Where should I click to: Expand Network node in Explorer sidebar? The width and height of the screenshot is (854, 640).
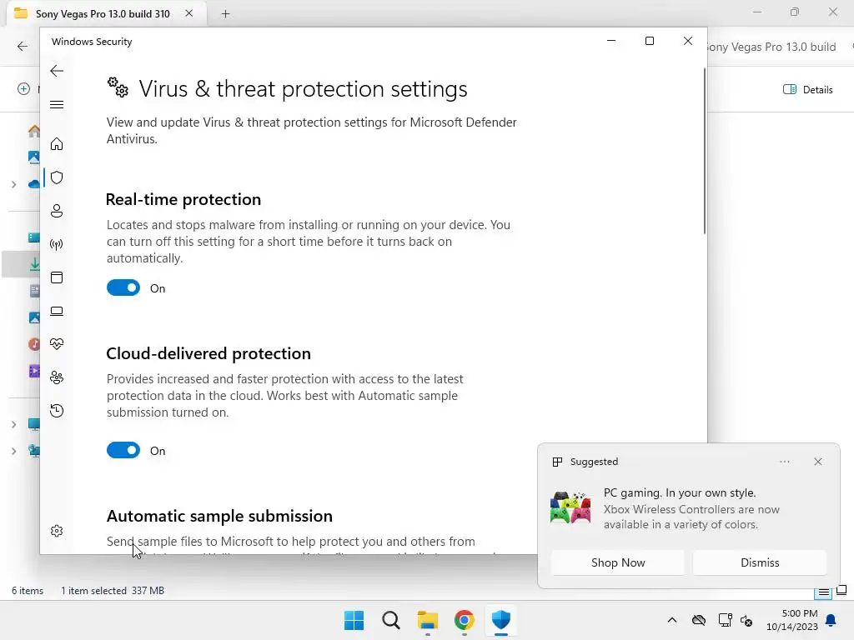[13, 451]
